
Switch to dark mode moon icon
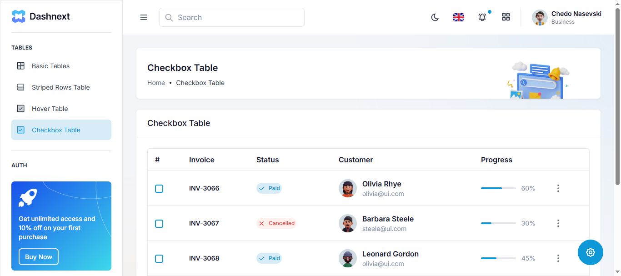click(x=435, y=17)
